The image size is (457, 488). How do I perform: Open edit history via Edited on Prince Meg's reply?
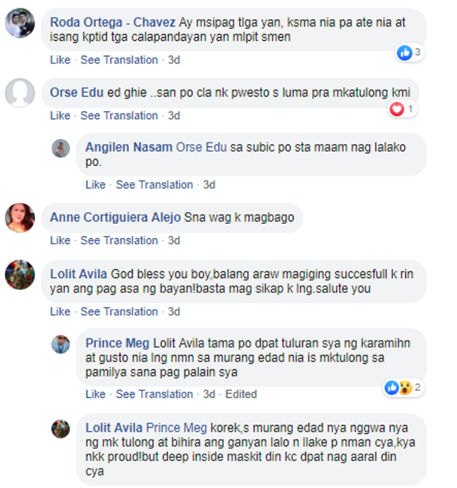241,394
